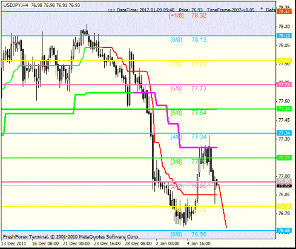The image size is (296, 249).
Task: Click the 77.54 value beside [5/8]
Action: pos(199,113)
